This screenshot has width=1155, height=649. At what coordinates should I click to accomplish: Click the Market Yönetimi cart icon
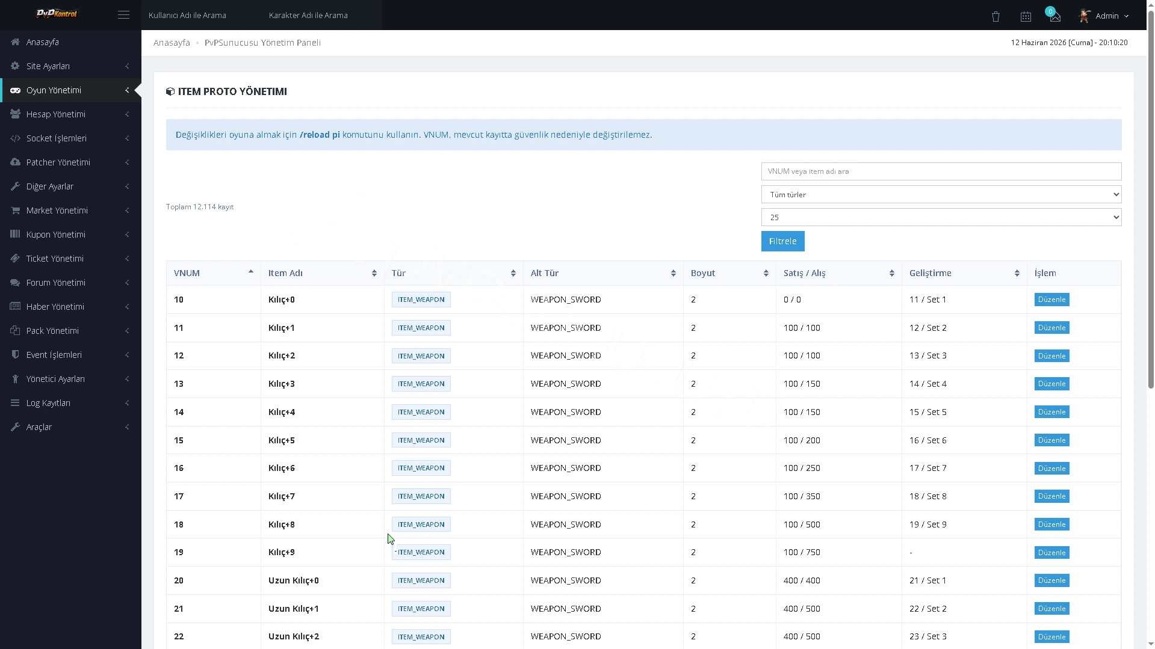click(x=15, y=211)
